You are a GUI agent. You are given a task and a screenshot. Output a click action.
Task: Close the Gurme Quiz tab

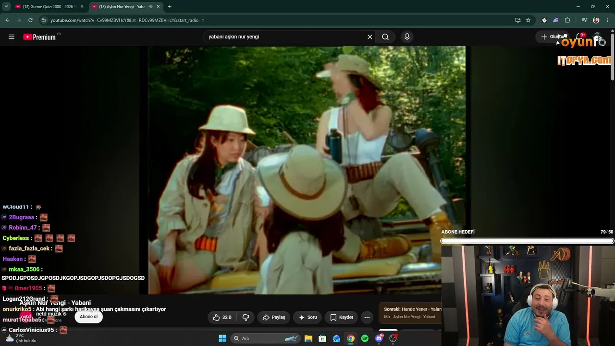tap(82, 7)
